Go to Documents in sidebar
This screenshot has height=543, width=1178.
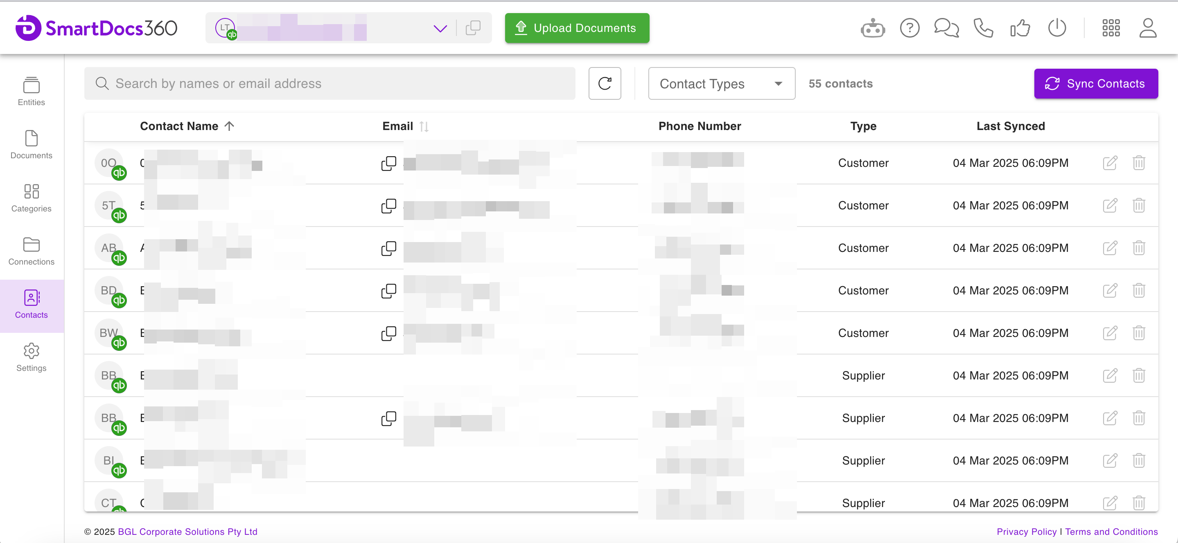click(x=31, y=145)
